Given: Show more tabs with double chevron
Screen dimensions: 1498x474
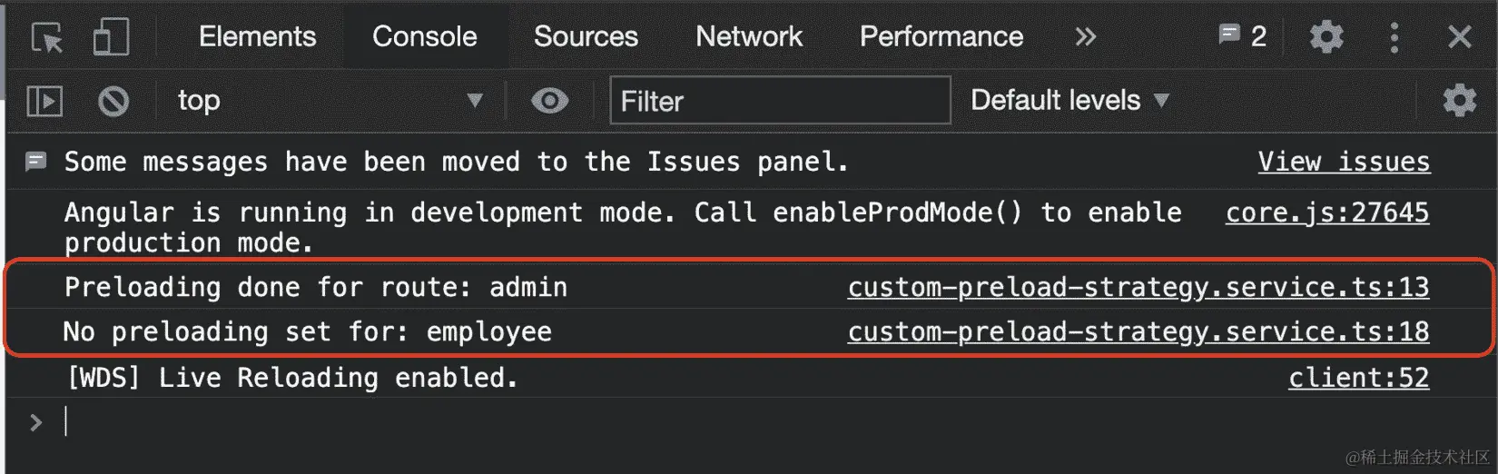Looking at the screenshot, I should coord(1085,37).
